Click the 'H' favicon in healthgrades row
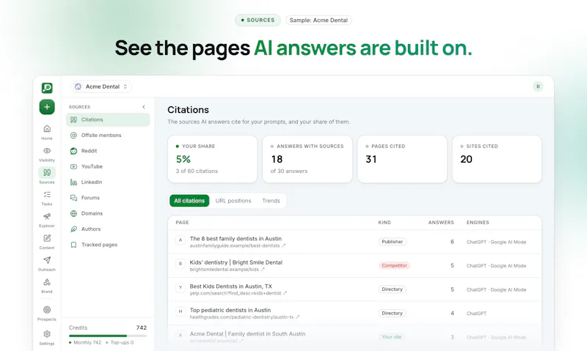The width and height of the screenshot is (587, 351). 181,311
